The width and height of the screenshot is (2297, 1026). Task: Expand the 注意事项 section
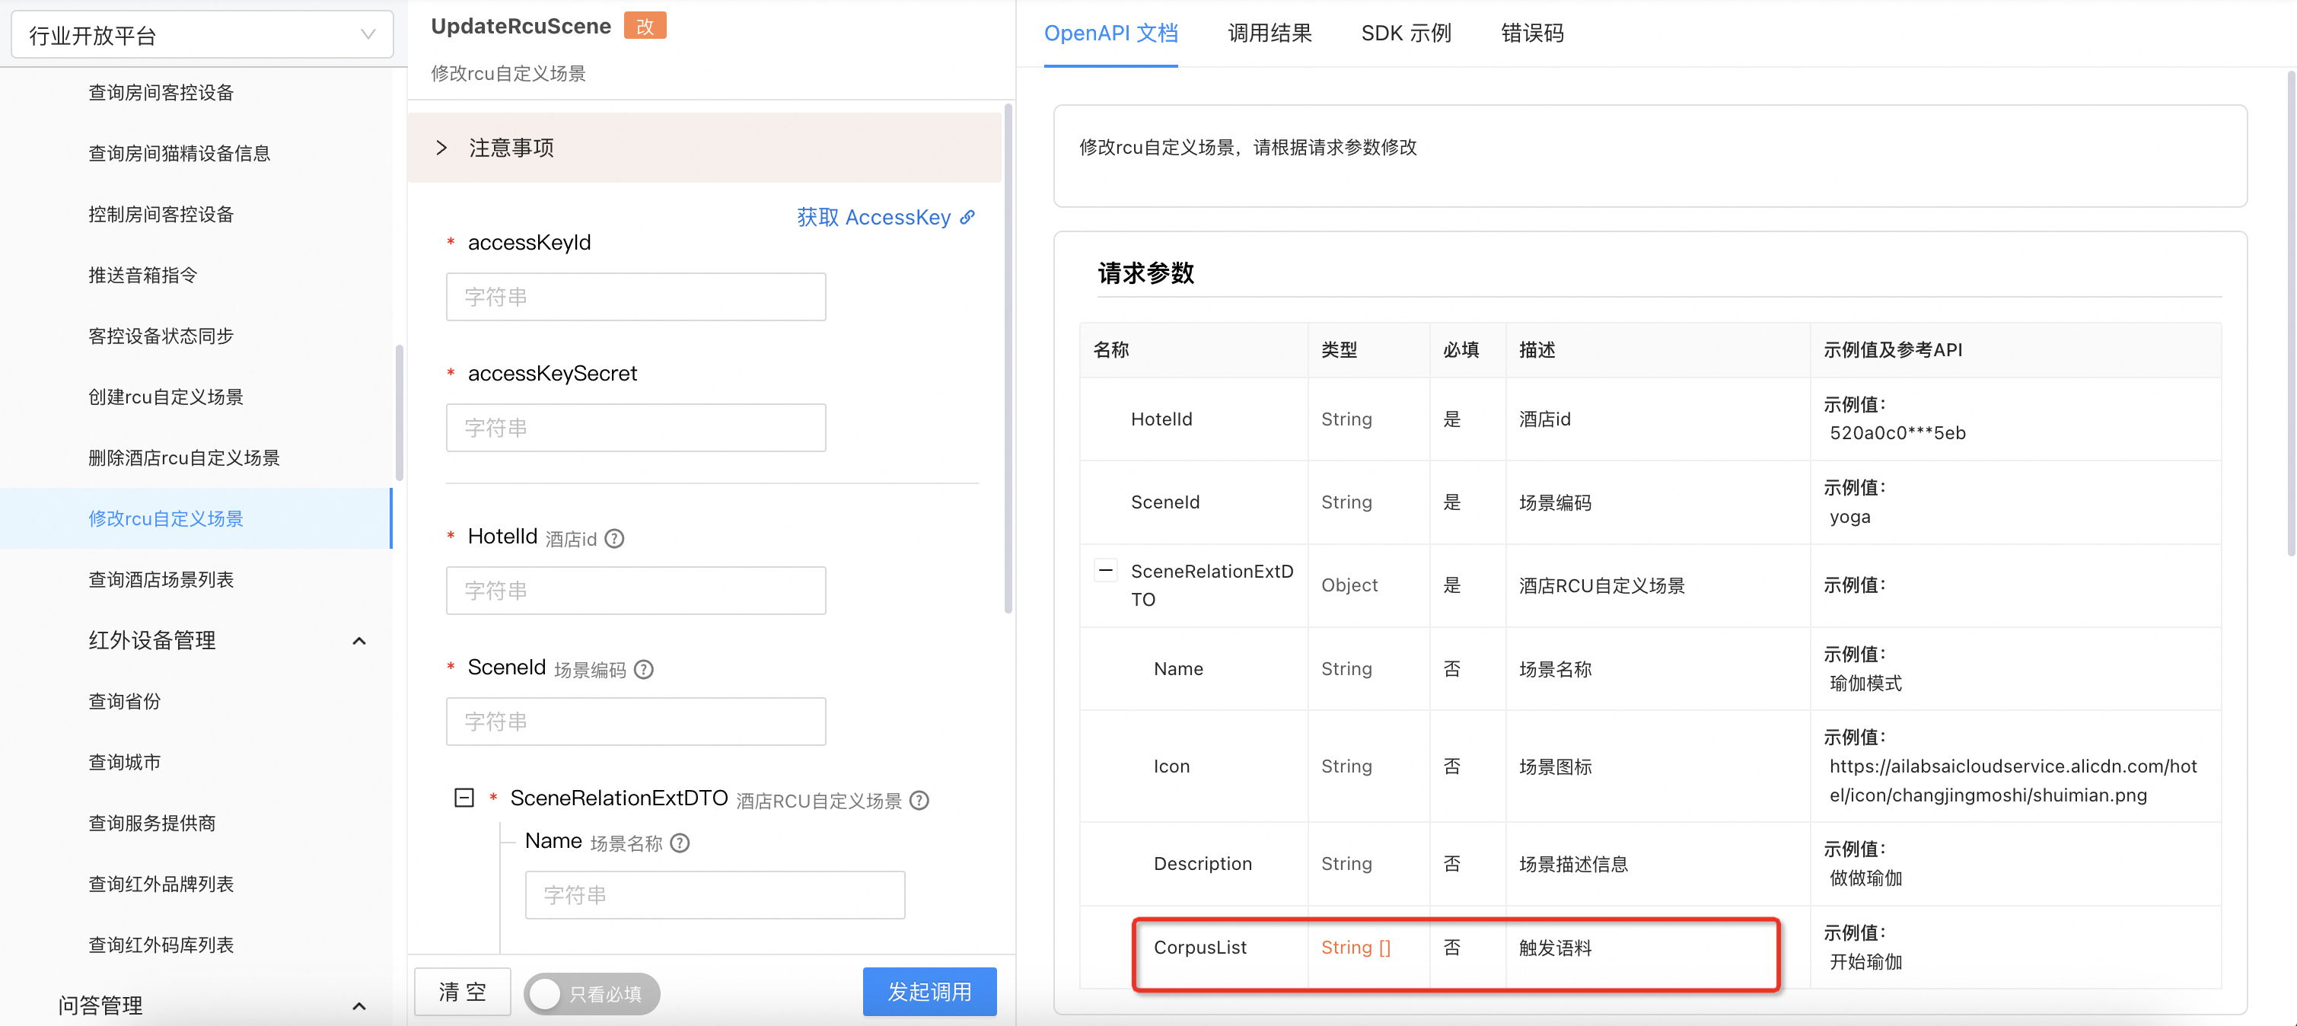pyautogui.click(x=441, y=148)
